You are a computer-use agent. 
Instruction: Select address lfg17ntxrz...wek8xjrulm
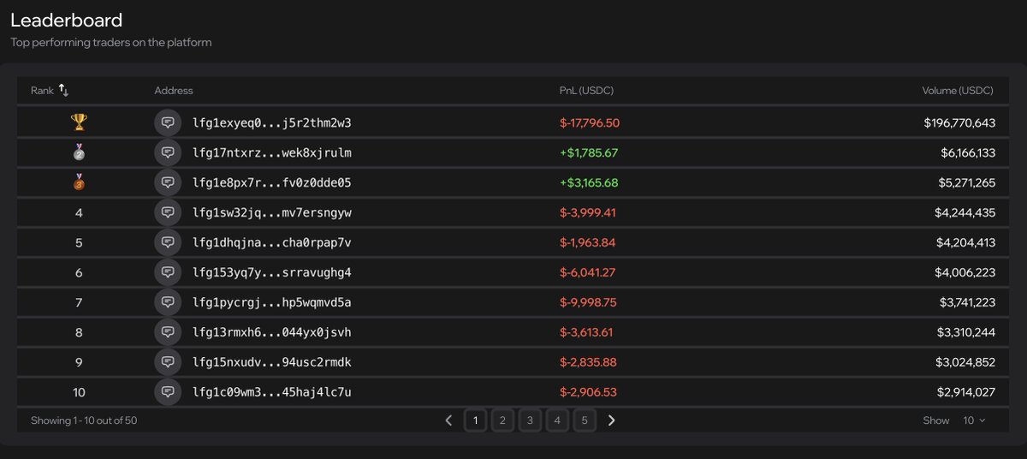[272, 152]
